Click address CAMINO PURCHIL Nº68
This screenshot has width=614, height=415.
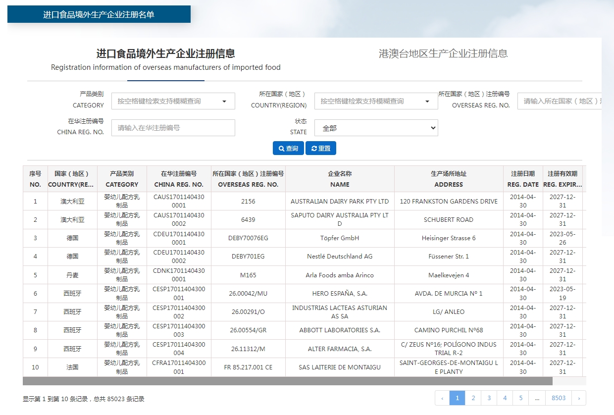449,330
